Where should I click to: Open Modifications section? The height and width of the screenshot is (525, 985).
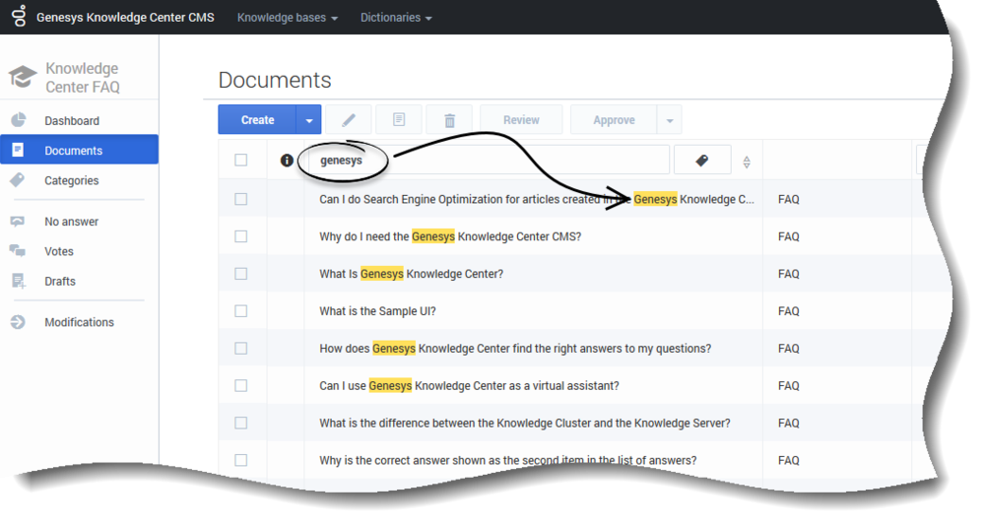[x=79, y=322]
